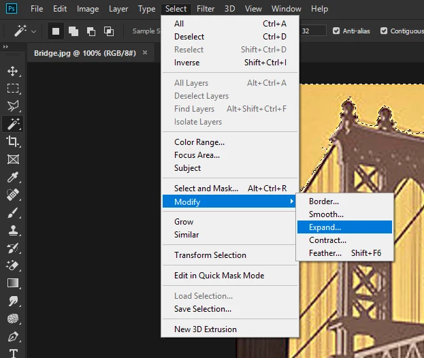Choose Add to selection mode icon

tap(74, 31)
